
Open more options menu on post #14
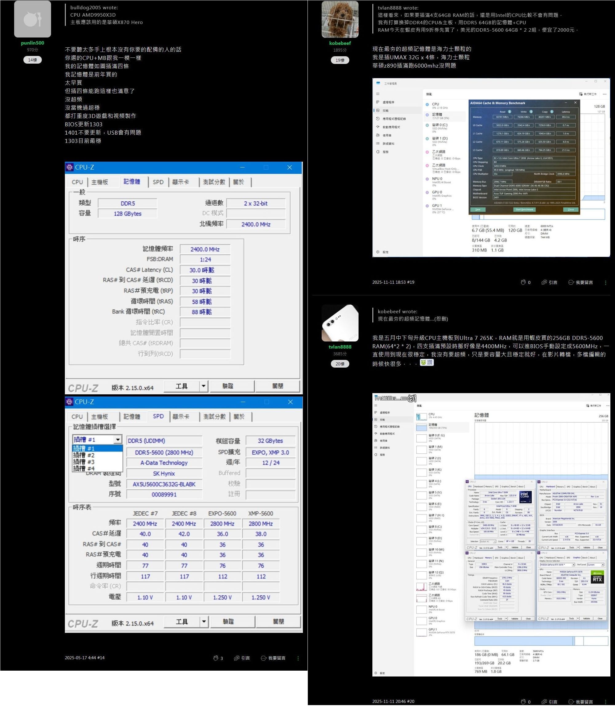(298, 658)
